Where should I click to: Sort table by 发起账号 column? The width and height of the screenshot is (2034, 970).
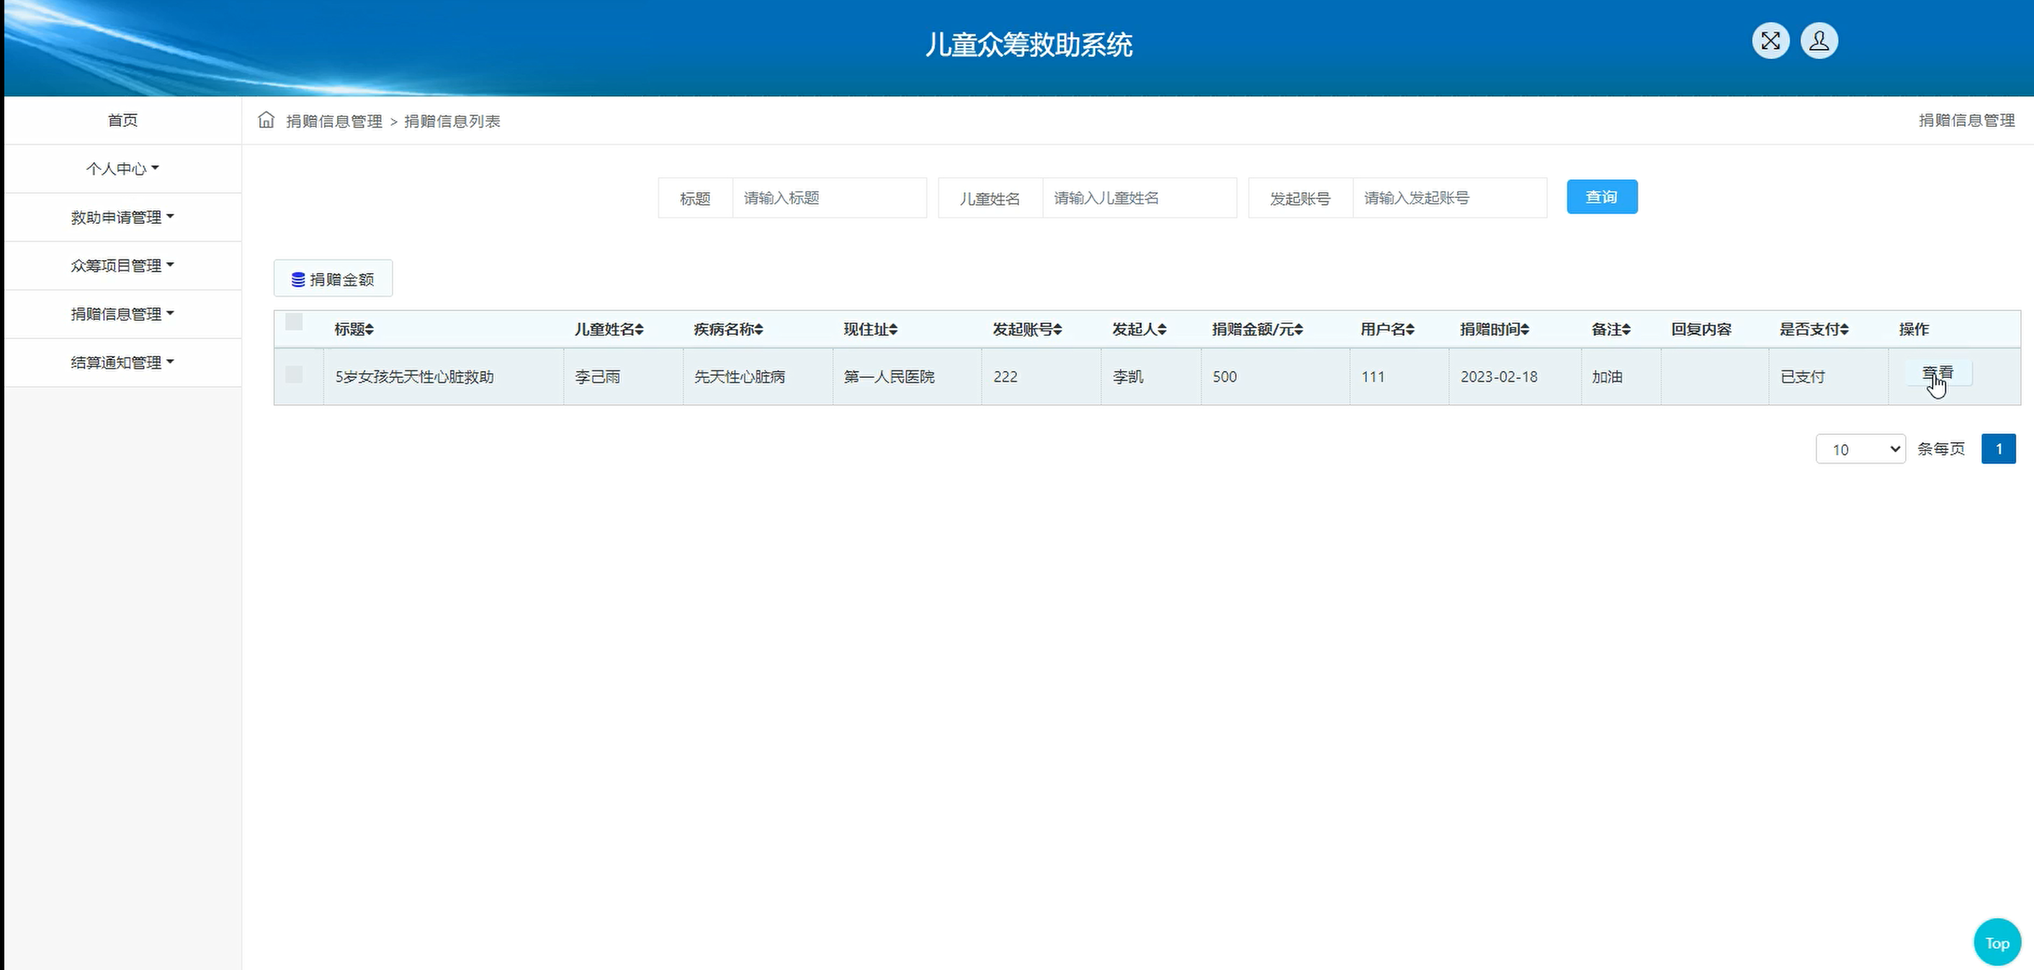(1027, 329)
